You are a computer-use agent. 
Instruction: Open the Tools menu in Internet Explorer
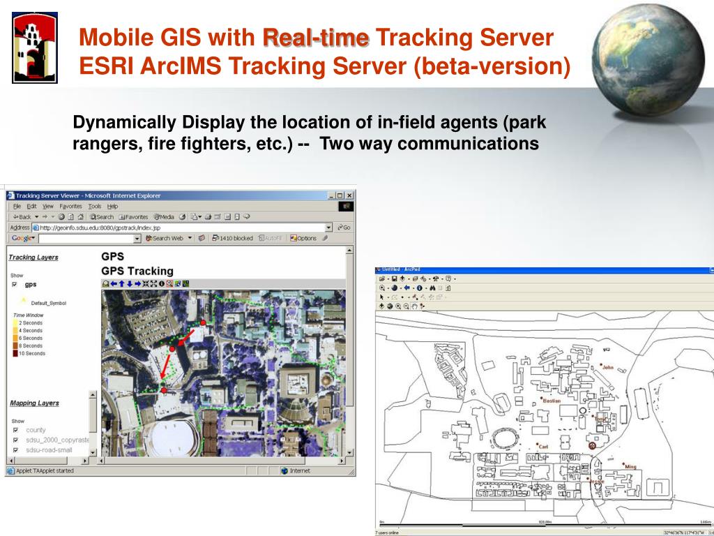95,207
